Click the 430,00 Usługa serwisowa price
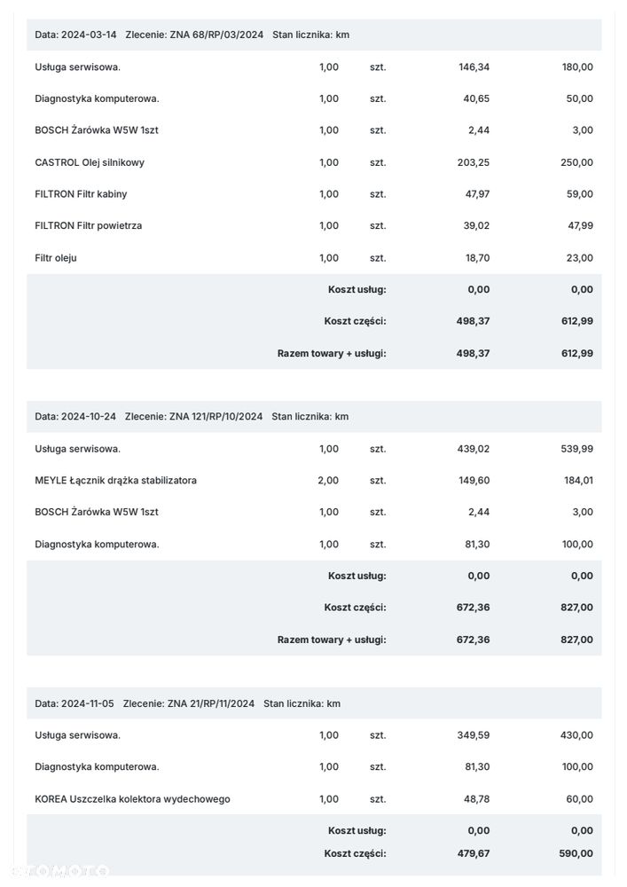The width and height of the screenshot is (627, 887). [577, 734]
